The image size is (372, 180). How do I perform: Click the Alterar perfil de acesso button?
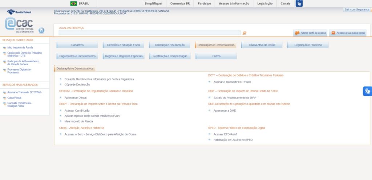point(310,33)
